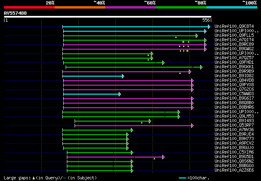Click the green ~80% identity legend segment
This screenshot has height=181, width=261.
tap(181, 7)
